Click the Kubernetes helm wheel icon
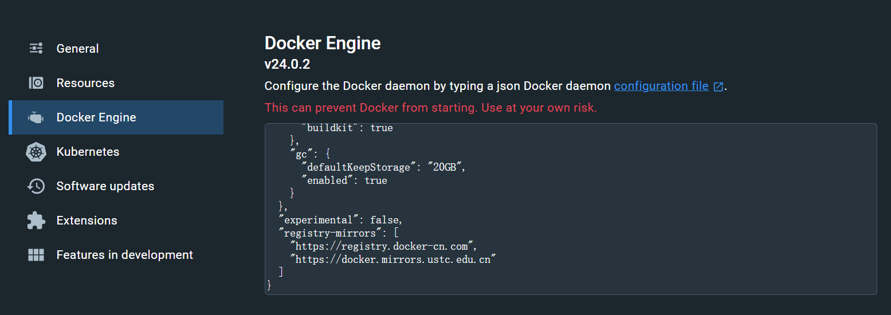 click(x=36, y=152)
